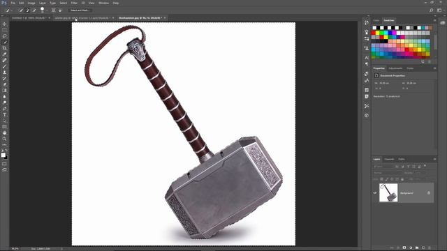Open collapsed Character panel icon
Viewport: 447px width, 251px height.
(x=367, y=58)
